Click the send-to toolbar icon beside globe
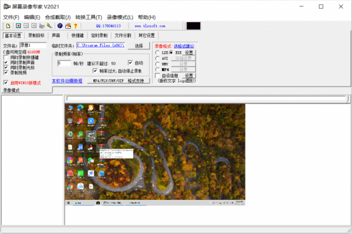 pyautogui.click(x=68, y=26)
